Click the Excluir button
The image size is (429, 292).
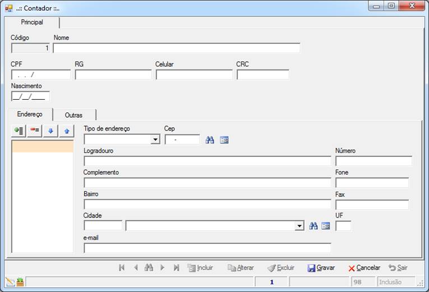[281, 268]
